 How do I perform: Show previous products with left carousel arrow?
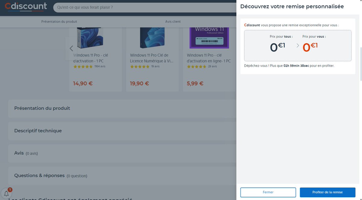click(71, 48)
